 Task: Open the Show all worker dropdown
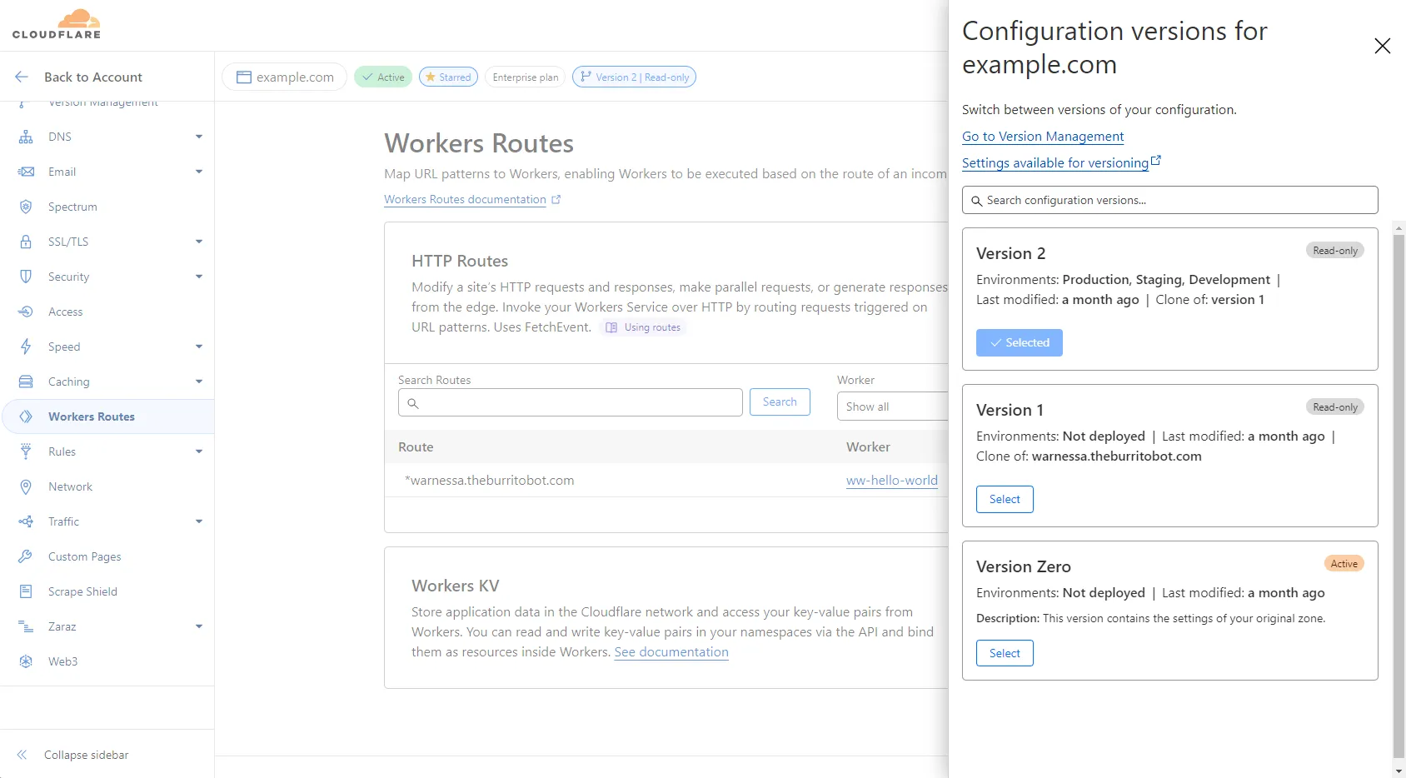point(891,406)
